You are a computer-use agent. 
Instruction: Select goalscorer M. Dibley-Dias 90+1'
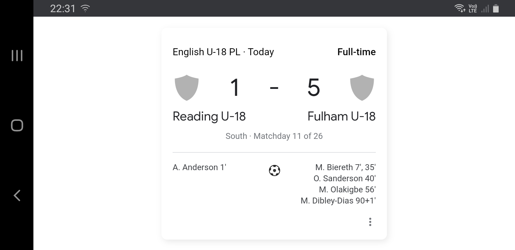[338, 201]
